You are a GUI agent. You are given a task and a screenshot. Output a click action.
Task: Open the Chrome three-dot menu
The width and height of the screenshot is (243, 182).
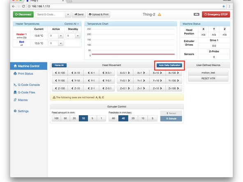pos(229,6)
